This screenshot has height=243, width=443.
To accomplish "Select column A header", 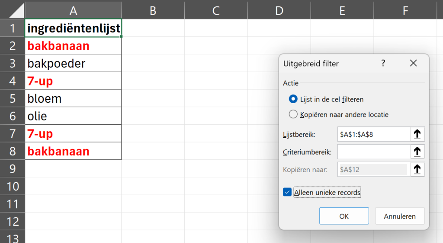I will pos(73,10).
